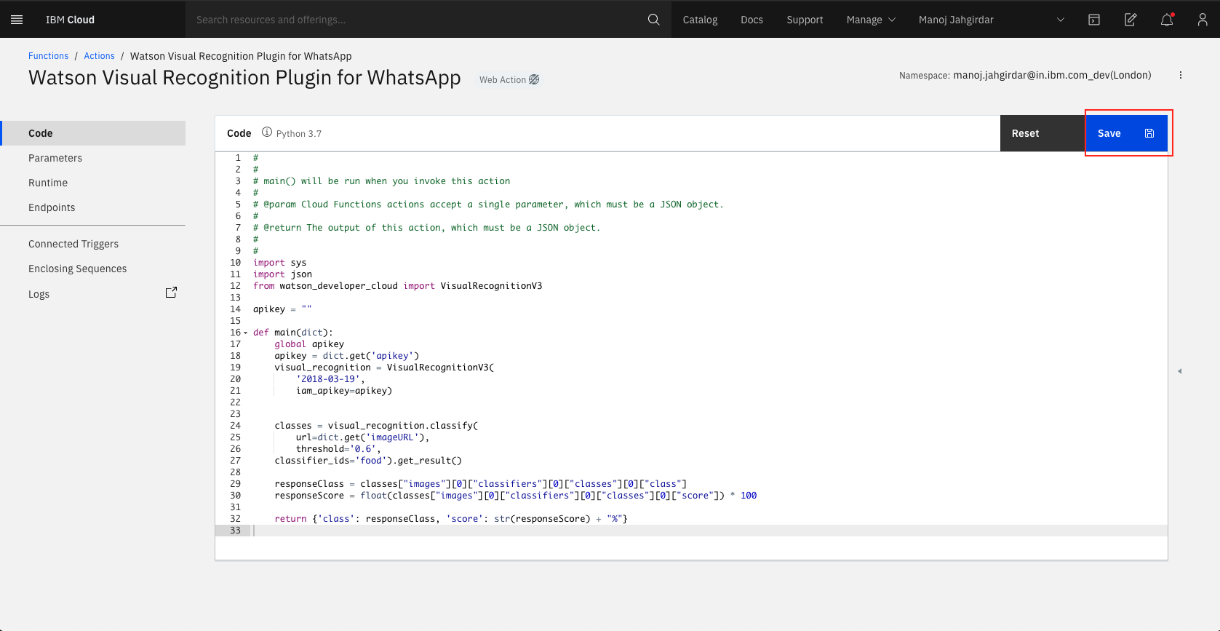Click the code line 'apikey = ""'
This screenshot has width=1220, height=631.
(x=282, y=309)
